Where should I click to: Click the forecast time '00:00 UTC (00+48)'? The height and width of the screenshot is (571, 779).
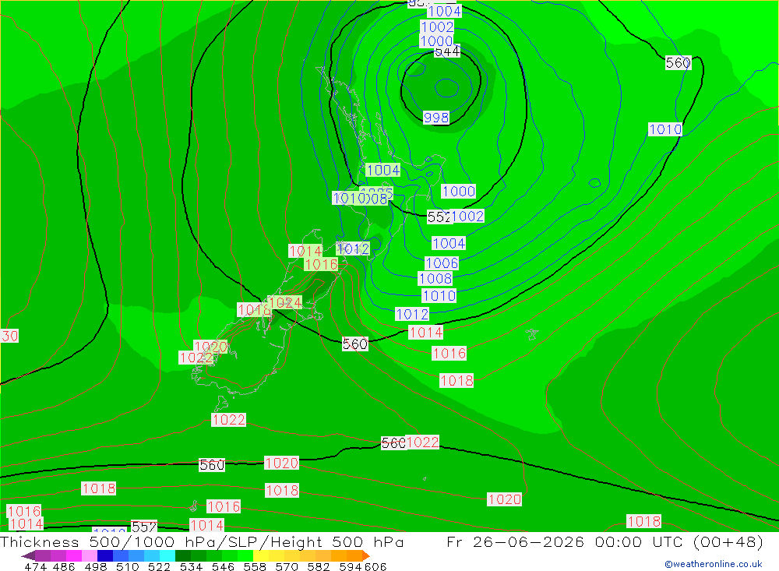679,542
